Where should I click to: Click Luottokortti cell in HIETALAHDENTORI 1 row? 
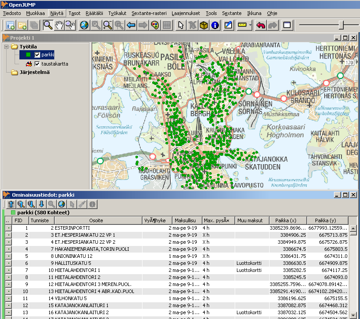click(252, 270)
